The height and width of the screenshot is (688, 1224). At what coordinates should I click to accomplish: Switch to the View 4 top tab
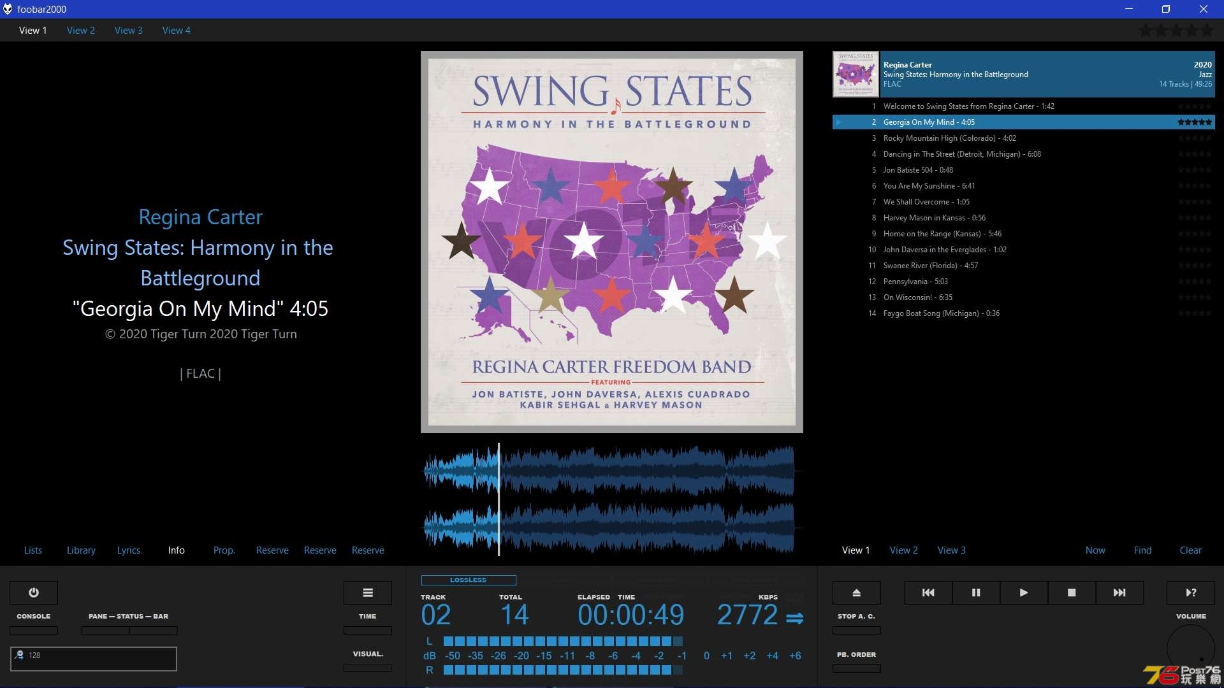tap(177, 31)
